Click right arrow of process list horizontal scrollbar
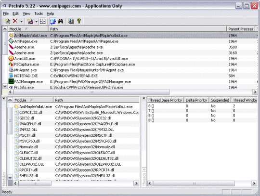This screenshot has height=196, width=260. point(255,92)
